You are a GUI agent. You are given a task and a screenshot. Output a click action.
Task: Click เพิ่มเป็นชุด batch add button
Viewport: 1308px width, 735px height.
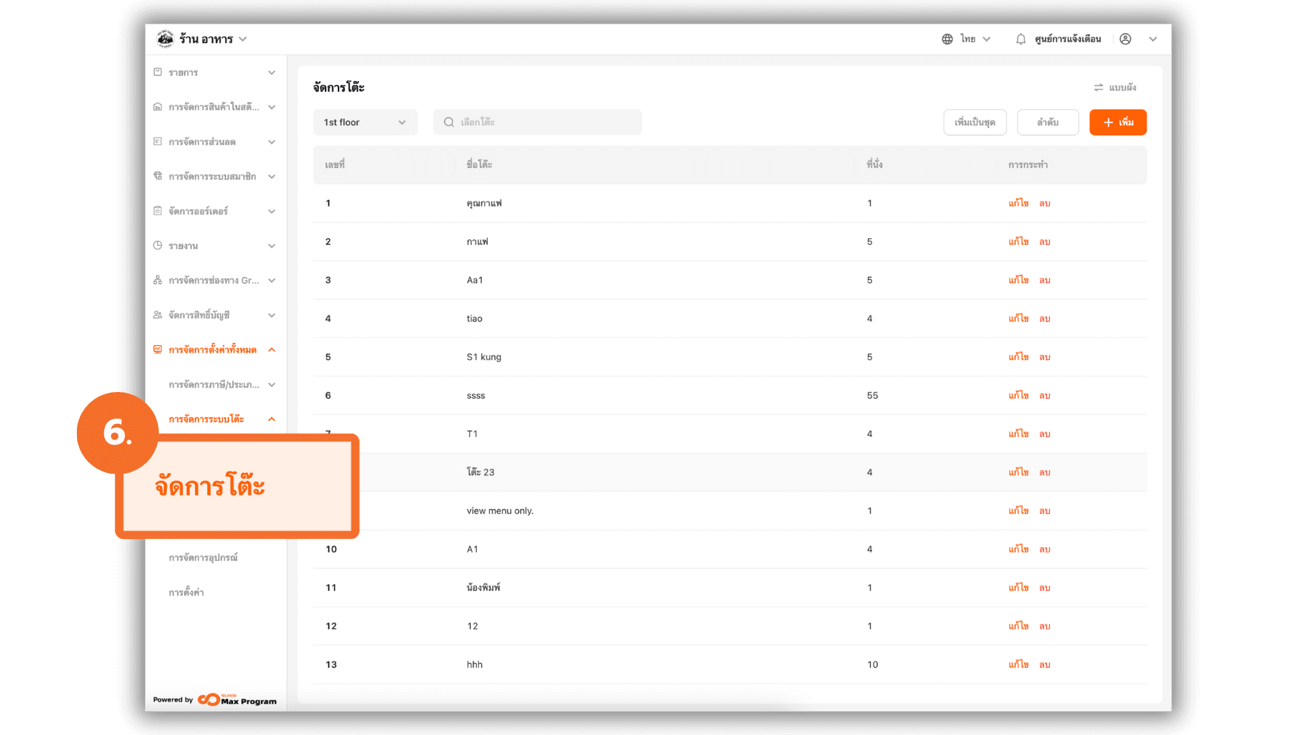[x=974, y=122]
